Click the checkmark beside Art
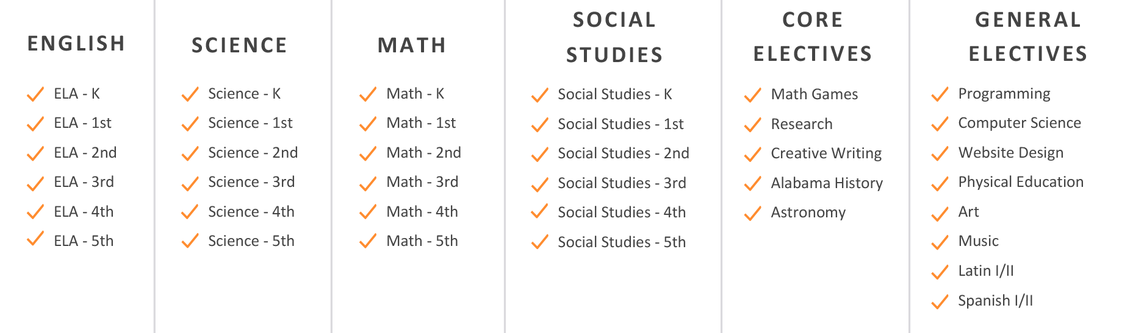Viewport: 1144px width, 333px height. point(940,212)
